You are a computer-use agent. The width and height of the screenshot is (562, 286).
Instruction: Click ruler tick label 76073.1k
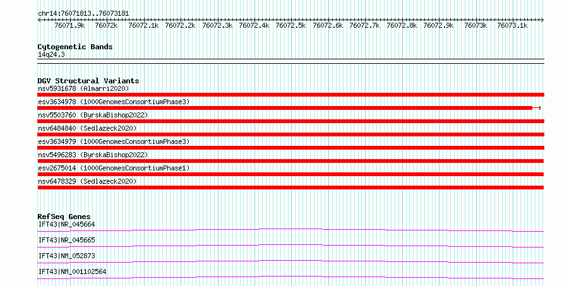click(x=513, y=25)
